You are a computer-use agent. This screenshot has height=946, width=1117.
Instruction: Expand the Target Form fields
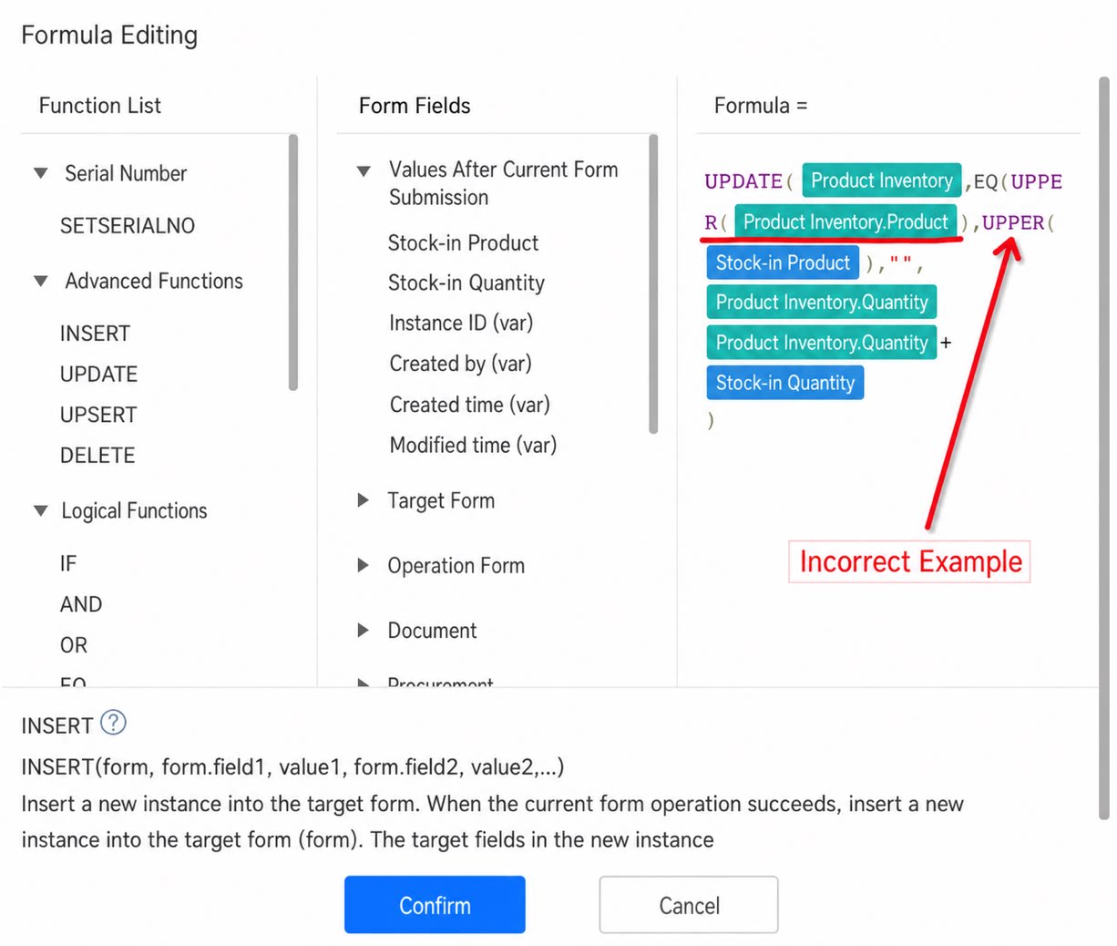tap(364, 500)
